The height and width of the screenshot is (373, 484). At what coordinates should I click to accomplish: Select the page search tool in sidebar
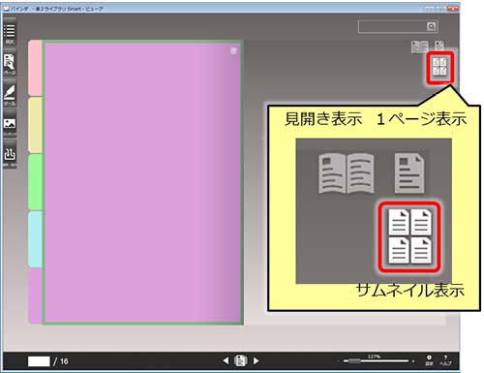point(10,64)
